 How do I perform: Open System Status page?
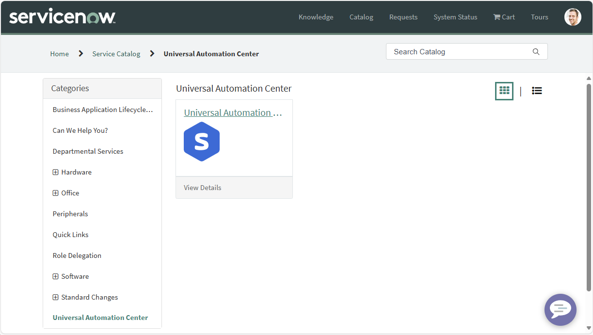coord(455,17)
